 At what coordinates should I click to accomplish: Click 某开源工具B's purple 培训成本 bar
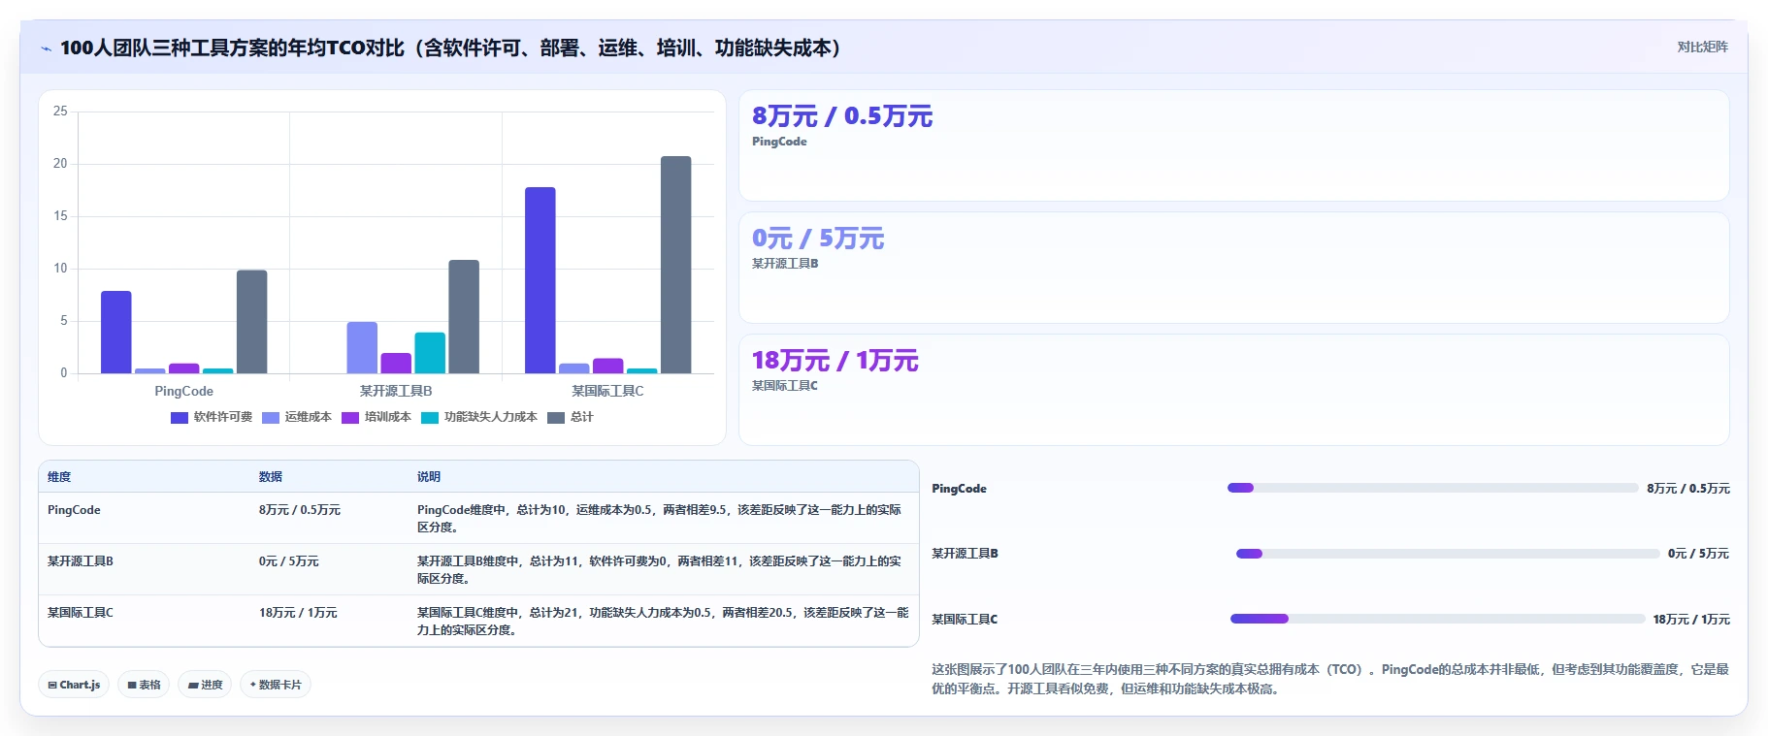(x=396, y=364)
